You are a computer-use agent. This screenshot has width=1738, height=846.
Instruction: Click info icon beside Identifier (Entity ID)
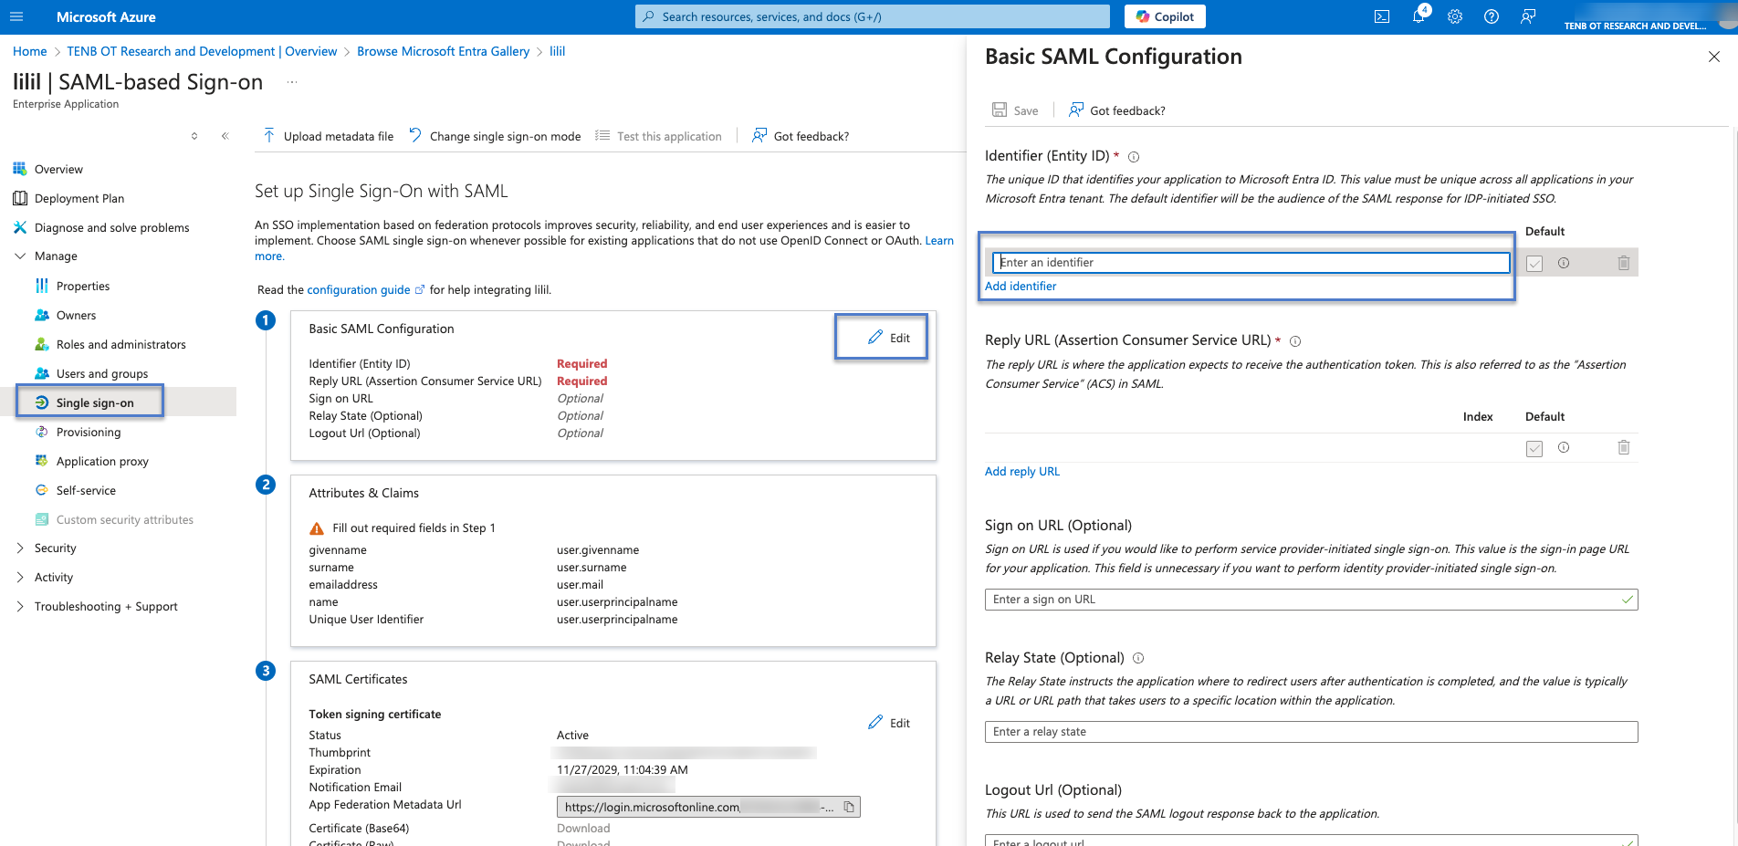(1134, 157)
